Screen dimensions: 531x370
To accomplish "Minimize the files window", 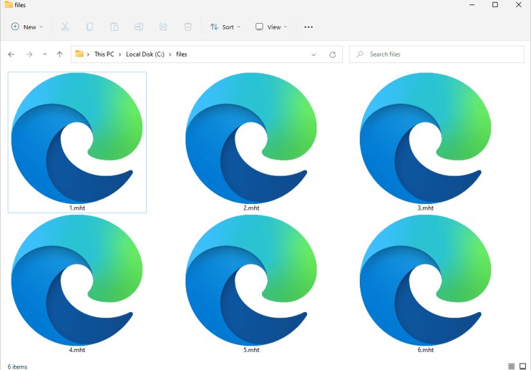I will coord(472,5).
